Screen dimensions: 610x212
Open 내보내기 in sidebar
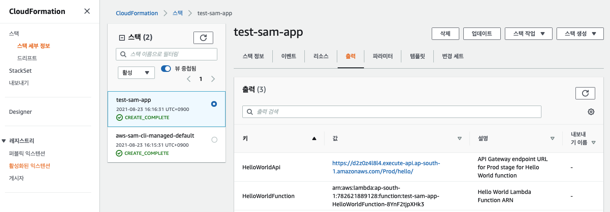click(x=19, y=83)
